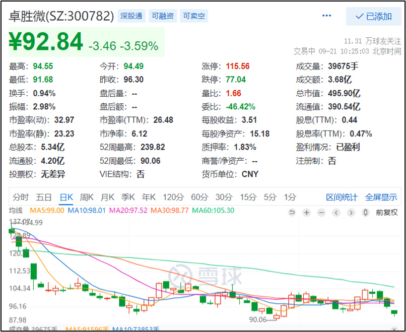Switch to the 1分 interval tab
Viewport: 406px width, 332px height.
tap(290, 197)
